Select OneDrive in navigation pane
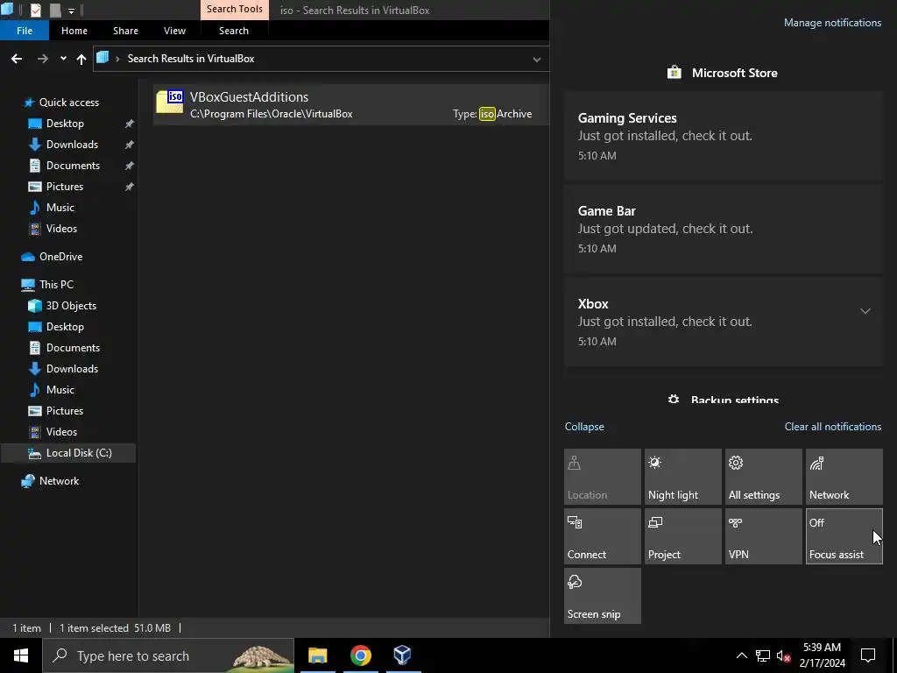The width and height of the screenshot is (897, 673). tap(60, 257)
